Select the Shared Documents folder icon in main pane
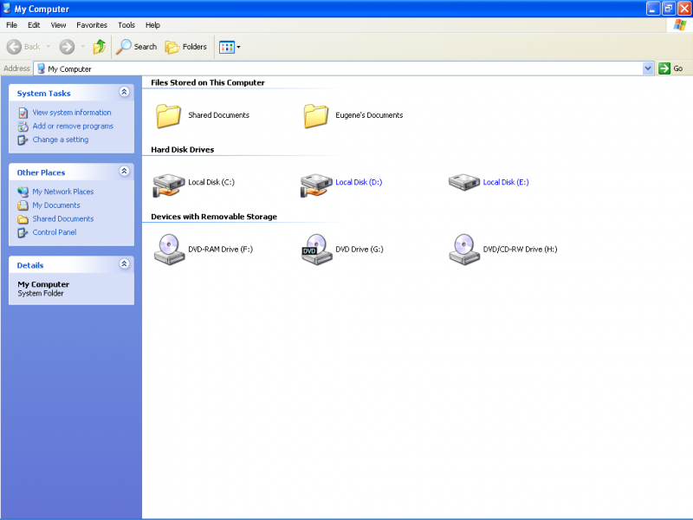This screenshot has width=693, height=520. 168,116
